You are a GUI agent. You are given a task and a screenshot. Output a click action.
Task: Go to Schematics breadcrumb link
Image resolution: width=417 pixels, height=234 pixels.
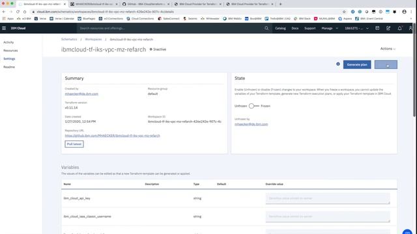69,39
